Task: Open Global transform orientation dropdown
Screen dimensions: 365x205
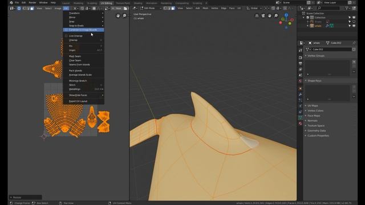Action: pos(254,8)
